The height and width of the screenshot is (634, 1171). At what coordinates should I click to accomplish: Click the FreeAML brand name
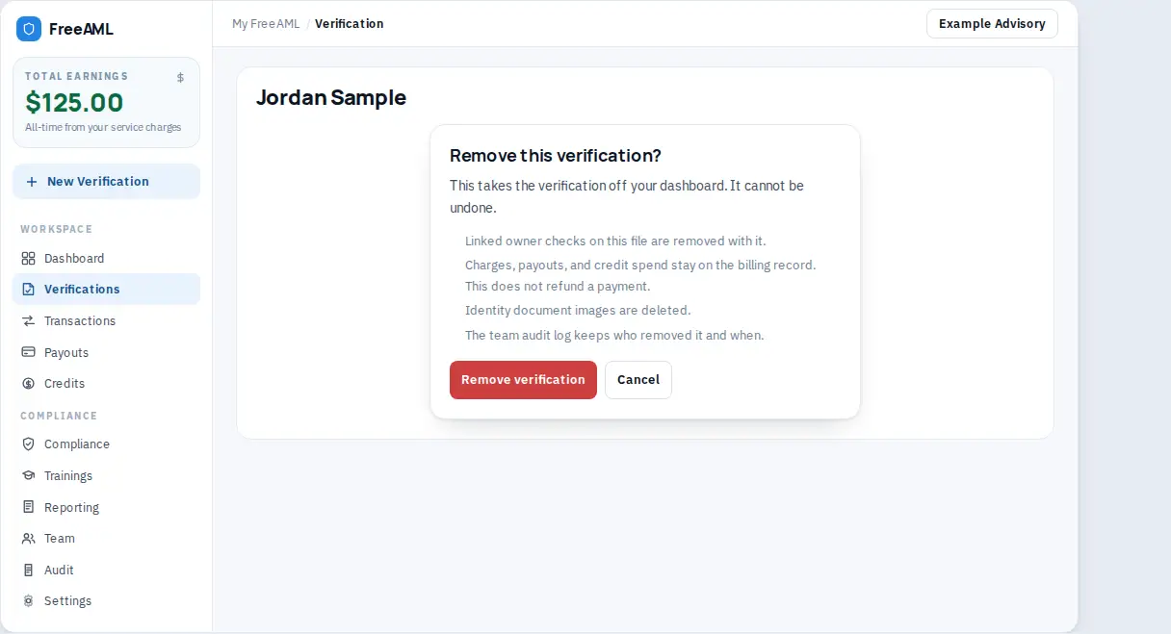click(x=81, y=29)
